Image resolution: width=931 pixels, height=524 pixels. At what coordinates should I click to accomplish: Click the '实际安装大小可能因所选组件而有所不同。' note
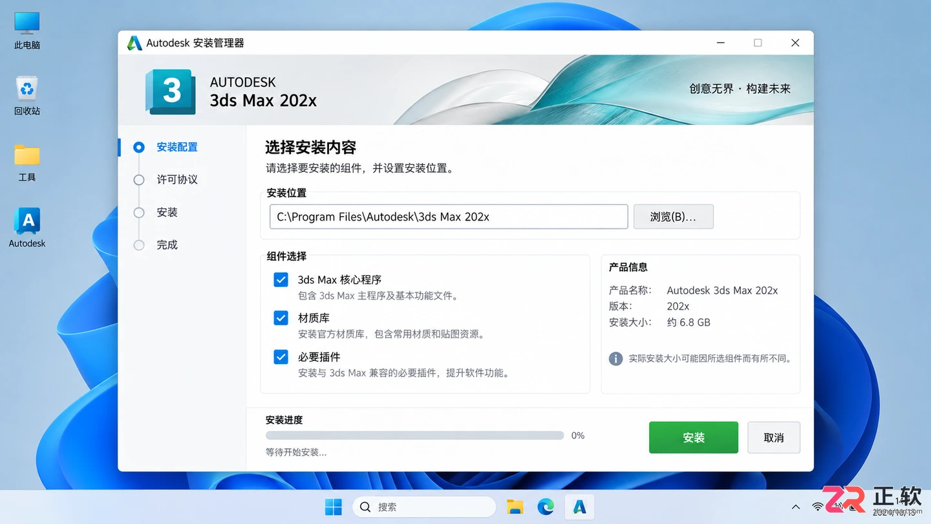click(x=711, y=358)
